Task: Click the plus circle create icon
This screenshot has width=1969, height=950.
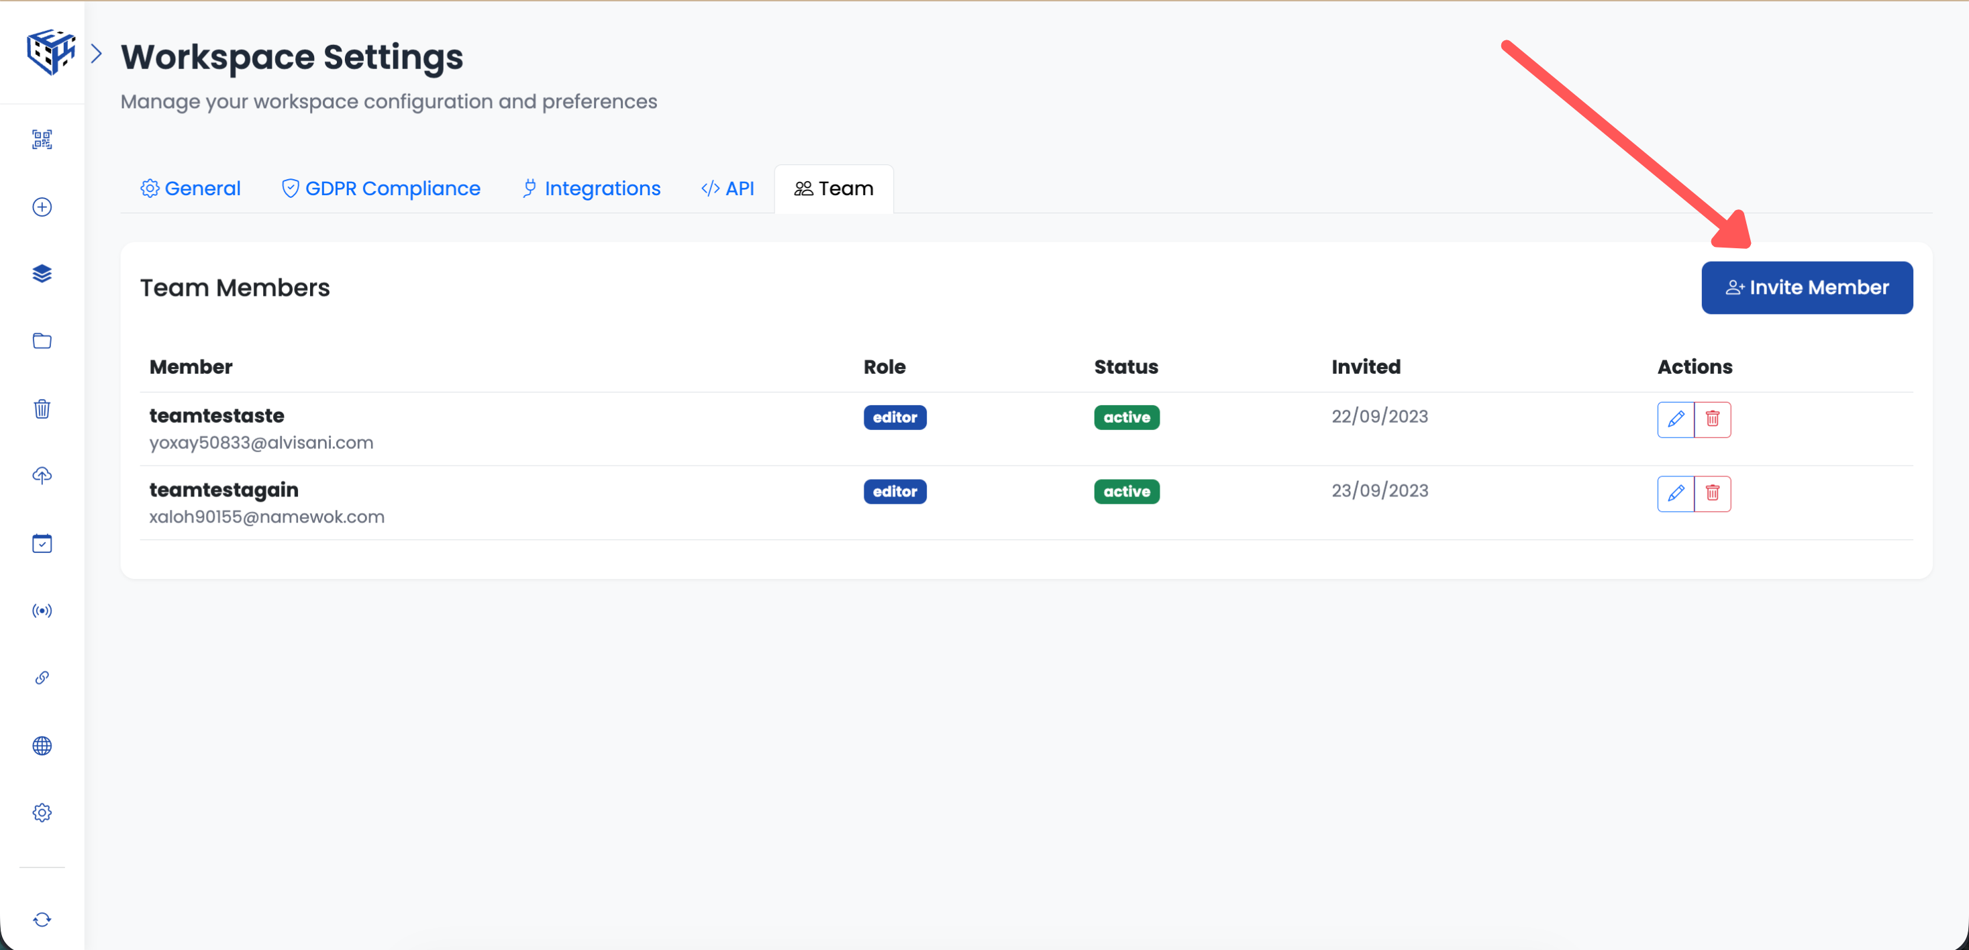Action: 42,207
